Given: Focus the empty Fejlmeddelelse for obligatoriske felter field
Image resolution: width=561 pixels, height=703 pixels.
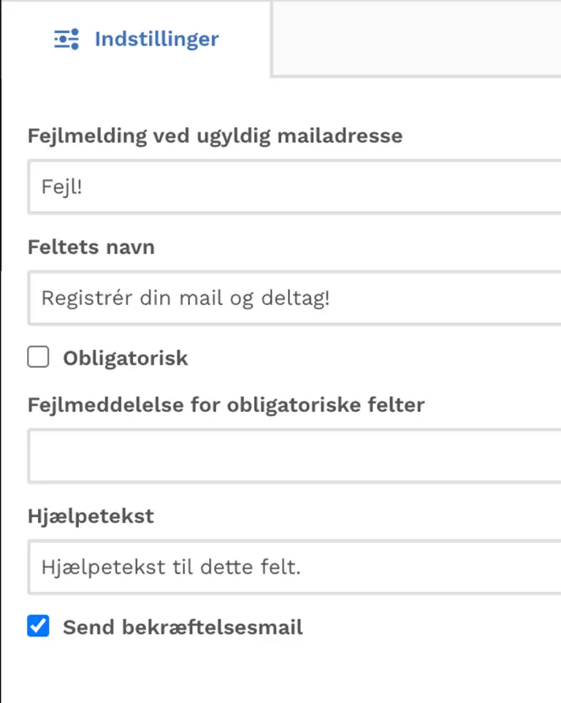Looking at the screenshot, I should (x=294, y=456).
